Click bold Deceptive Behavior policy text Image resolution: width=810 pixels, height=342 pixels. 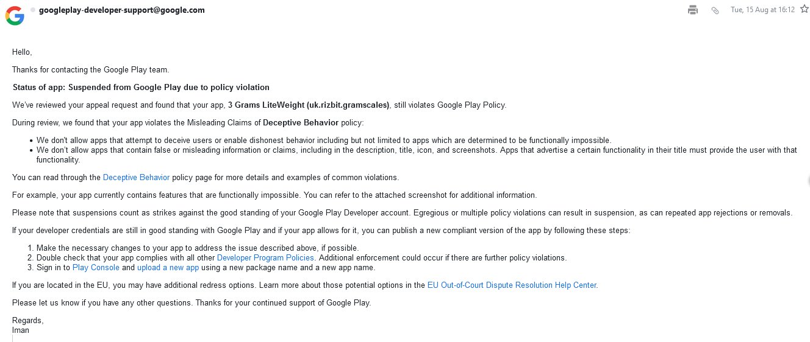301,123
